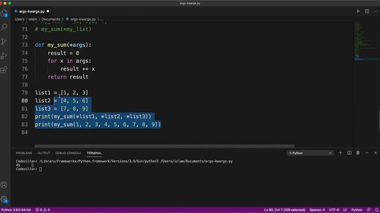Switch to the PROBLEMS tab
380x213 pixels.
(24, 153)
